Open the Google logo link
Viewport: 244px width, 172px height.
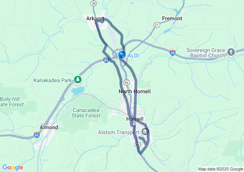coord(13,167)
